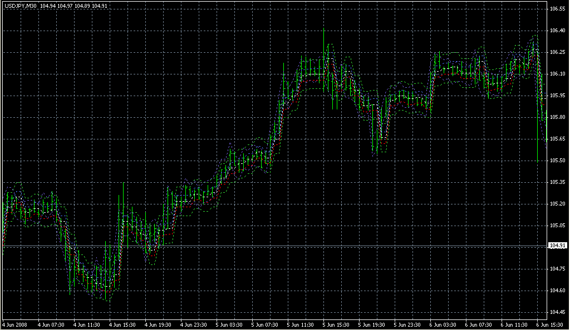Viewport: 570px width, 330px height.
Task: Select the 6 Jun 07:30 time marker
Action: point(479,324)
